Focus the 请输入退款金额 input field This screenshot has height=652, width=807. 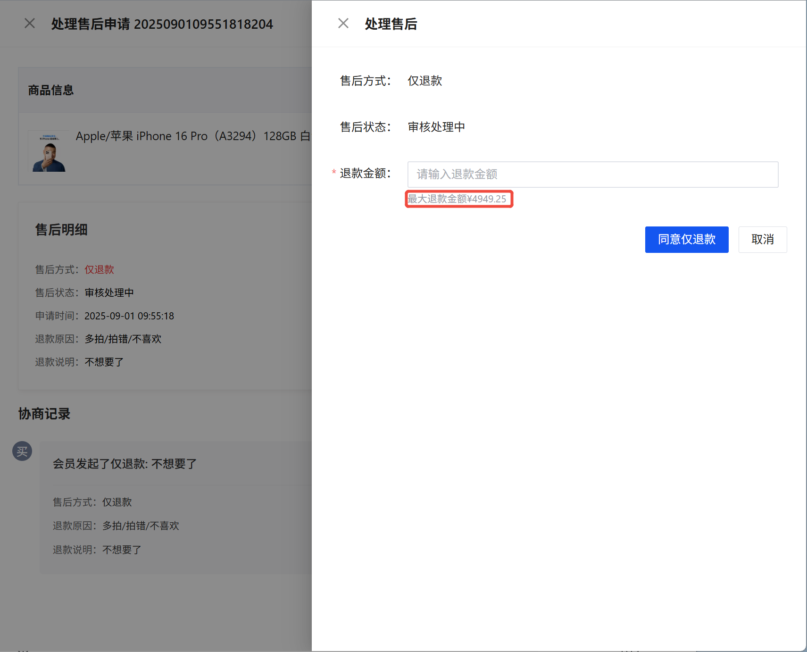[x=592, y=175]
